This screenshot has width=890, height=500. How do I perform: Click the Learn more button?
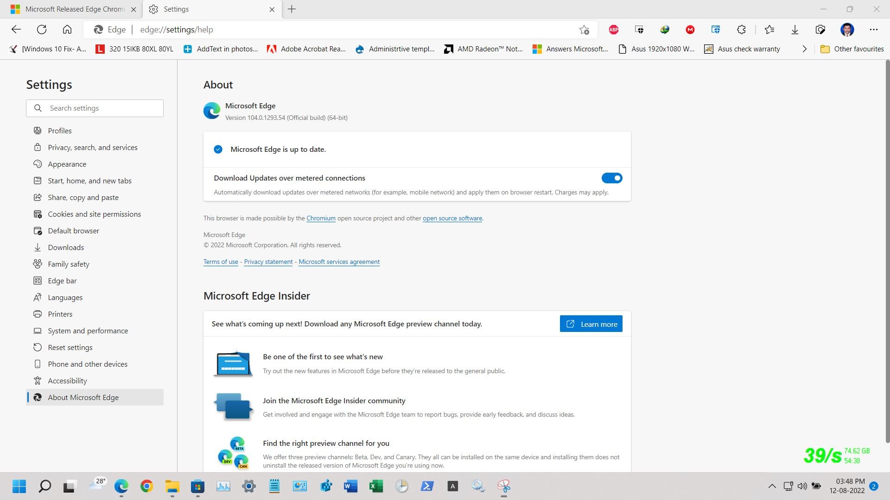591,324
